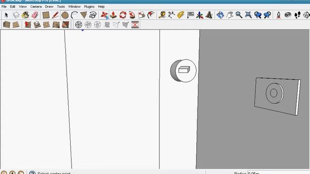
Task: Open the Edit menu
Action: [x=13, y=6]
